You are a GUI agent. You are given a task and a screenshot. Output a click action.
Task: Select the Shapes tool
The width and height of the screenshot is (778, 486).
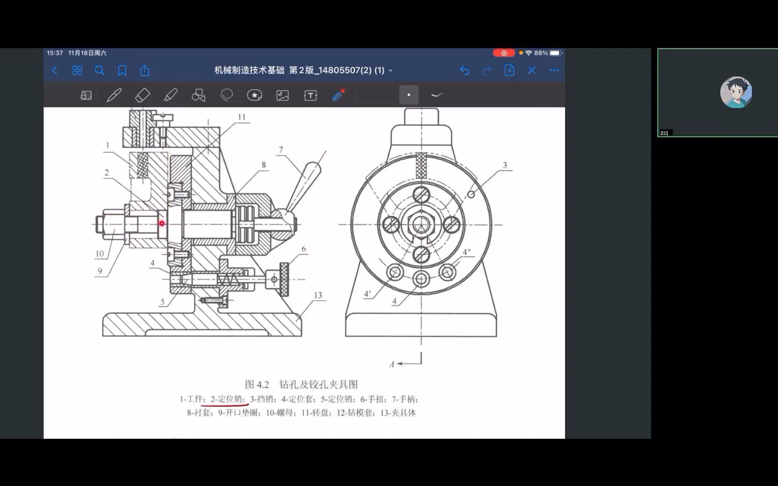click(199, 95)
